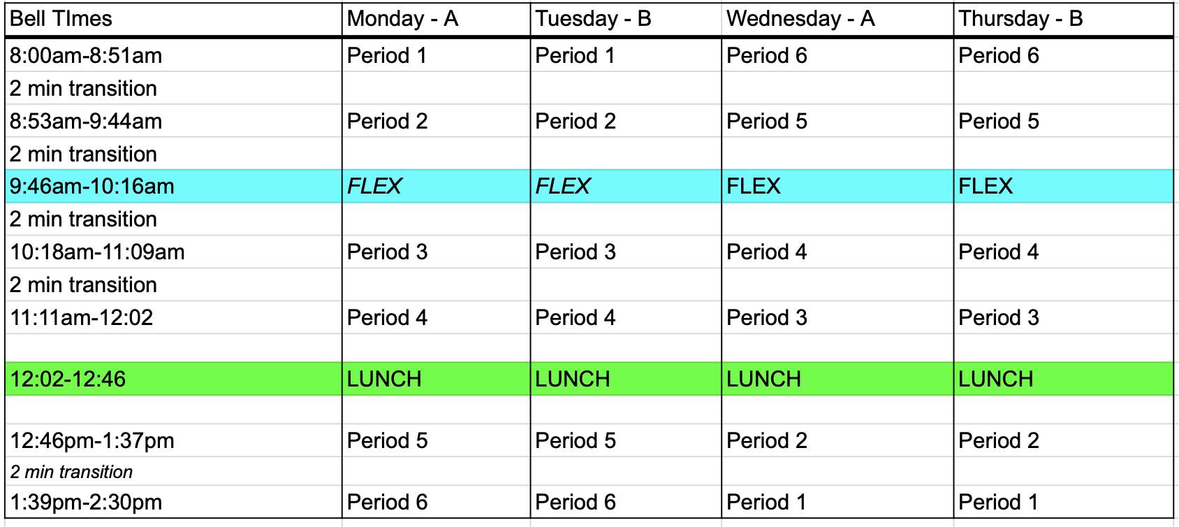The height and width of the screenshot is (527, 1179).
Task: Click the 1:39pm-2:30pm time cell
Action: click(173, 502)
